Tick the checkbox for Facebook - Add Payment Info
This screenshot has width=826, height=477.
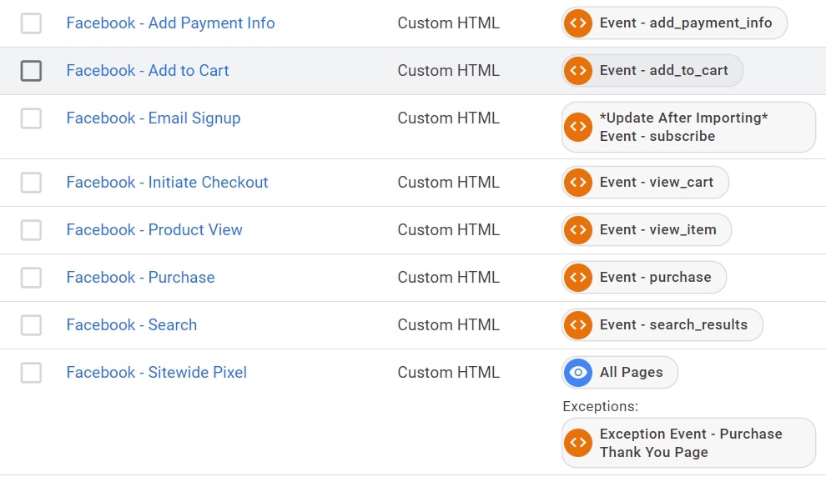tap(31, 23)
